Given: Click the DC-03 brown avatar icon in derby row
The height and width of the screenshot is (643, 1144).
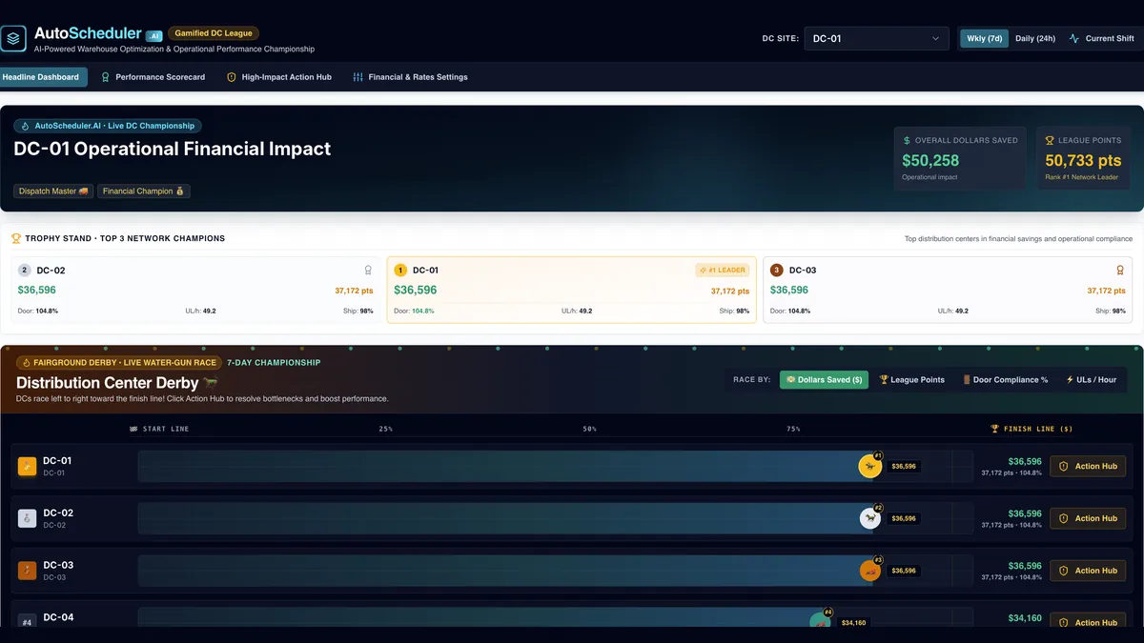Looking at the screenshot, I should pyautogui.click(x=28, y=571).
